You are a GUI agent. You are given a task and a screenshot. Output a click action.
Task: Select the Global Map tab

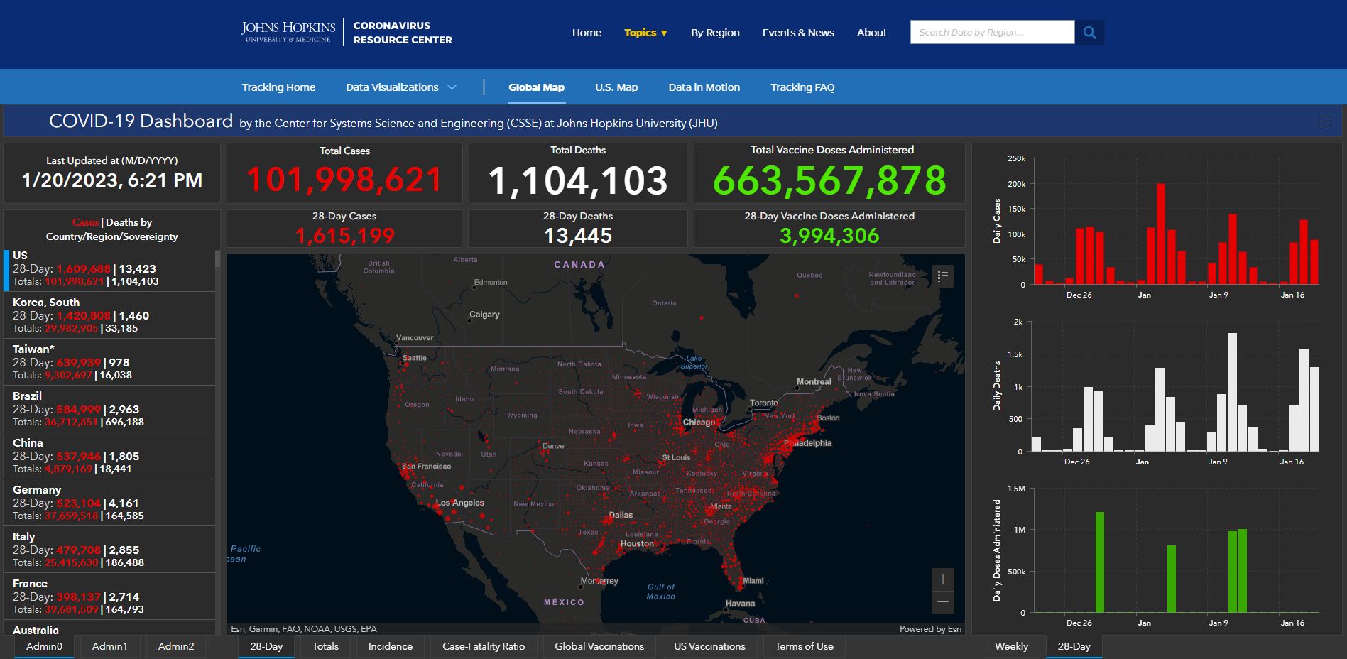click(536, 87)
